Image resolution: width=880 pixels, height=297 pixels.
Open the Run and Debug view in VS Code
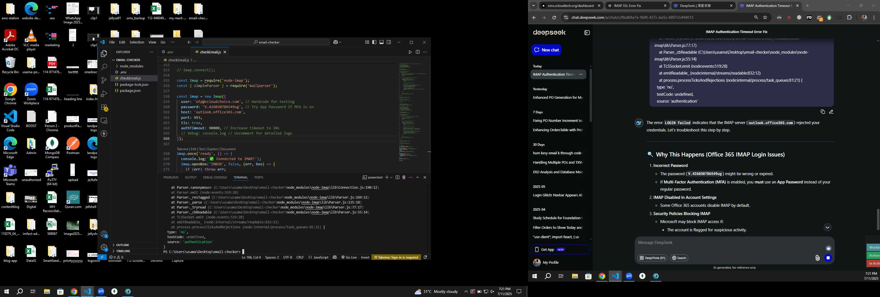click(104, 94)
